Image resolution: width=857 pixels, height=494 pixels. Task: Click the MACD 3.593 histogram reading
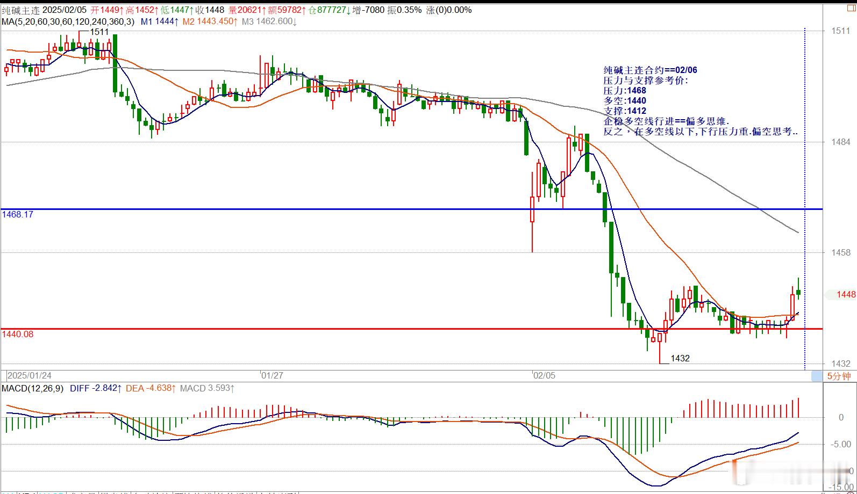point(207,388)
